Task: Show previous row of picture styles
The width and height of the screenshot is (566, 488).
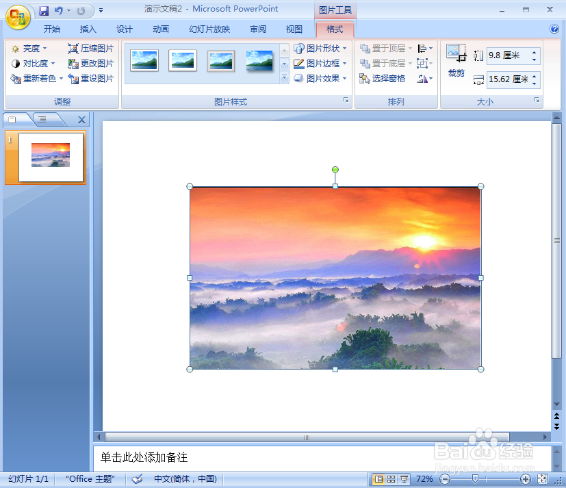Action: click(285, 50)
